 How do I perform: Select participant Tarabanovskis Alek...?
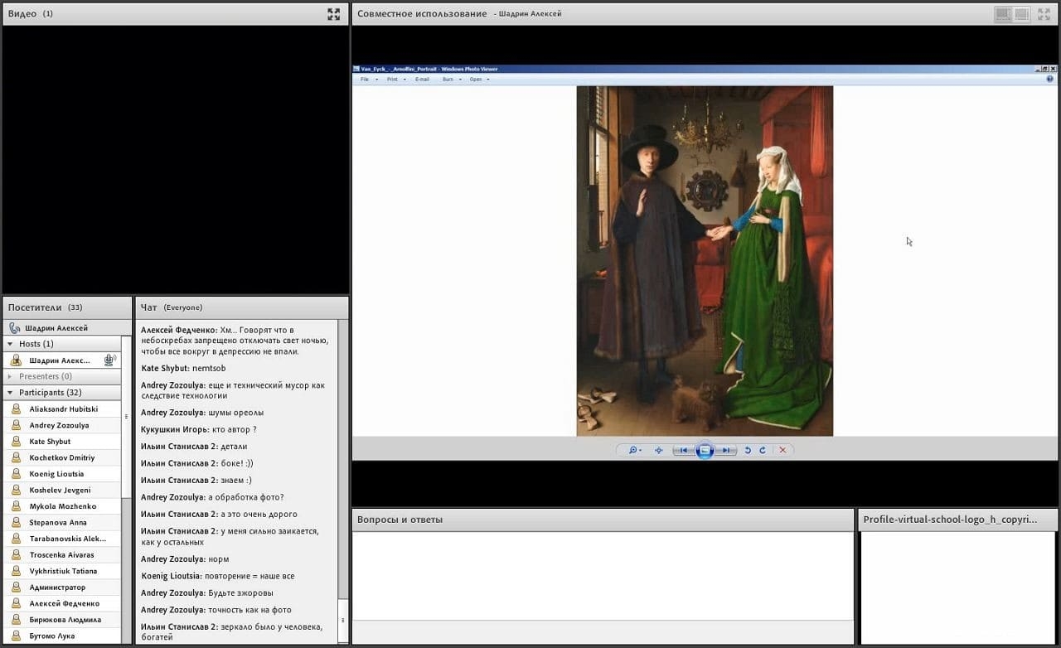62,539
